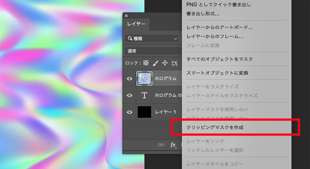
Task: Click the lock image pixels brush icon
Action: [155, 63]
